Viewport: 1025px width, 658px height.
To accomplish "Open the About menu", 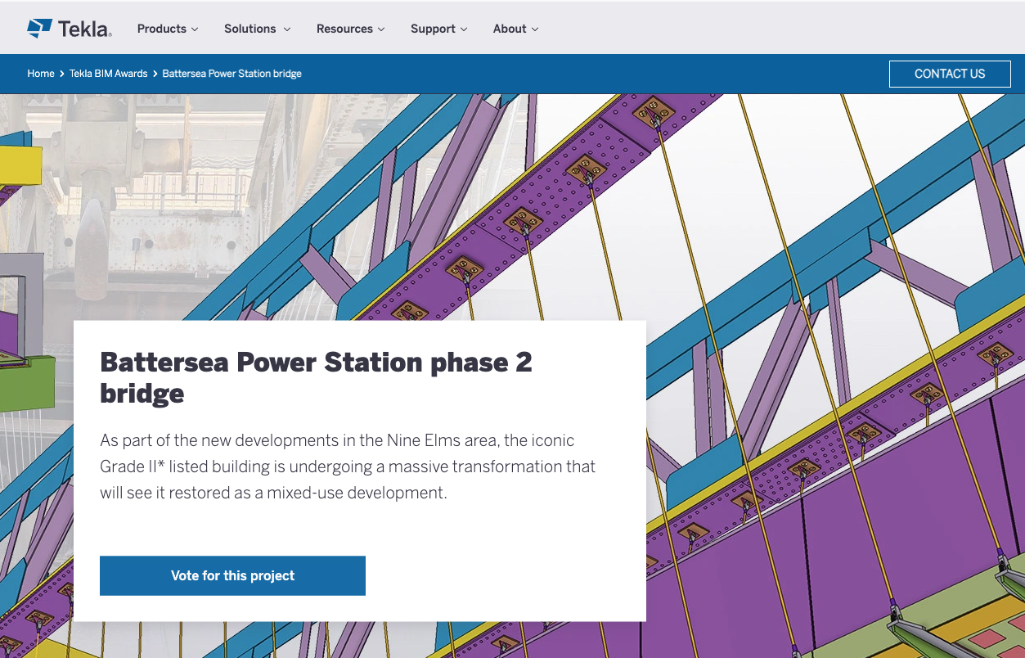I will [515, 29].
